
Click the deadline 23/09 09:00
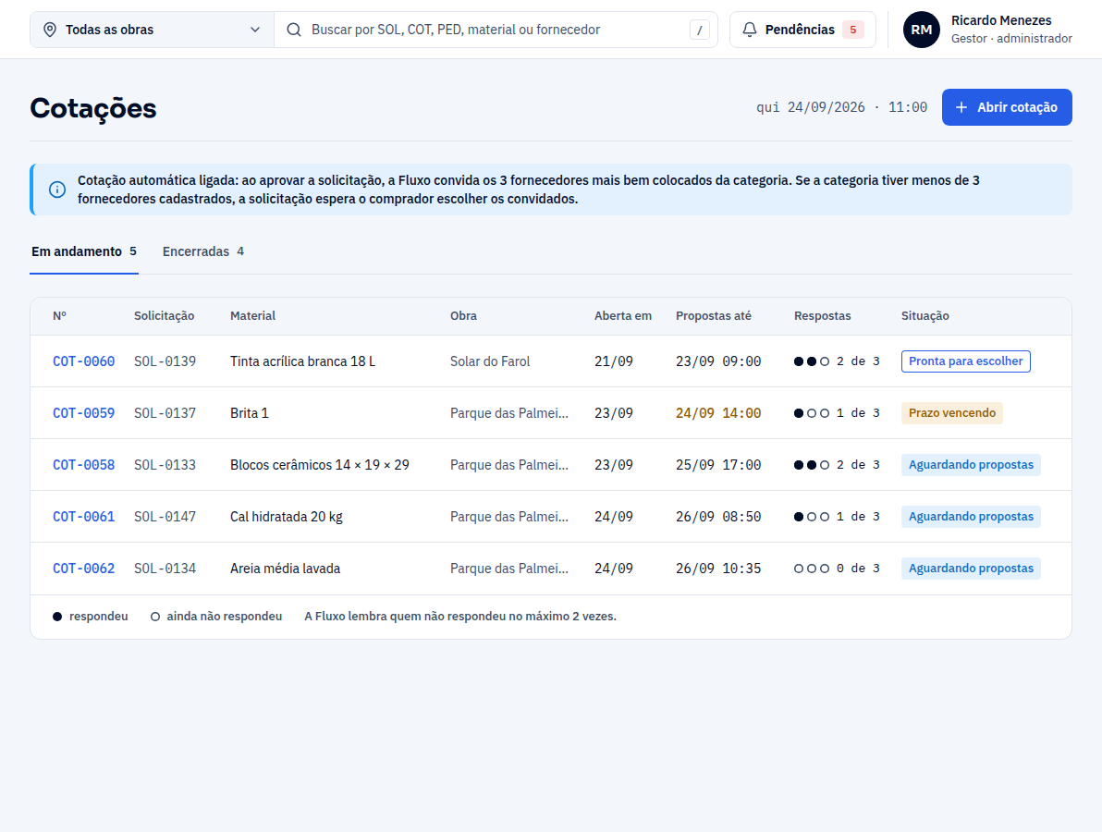coord(718,361)
